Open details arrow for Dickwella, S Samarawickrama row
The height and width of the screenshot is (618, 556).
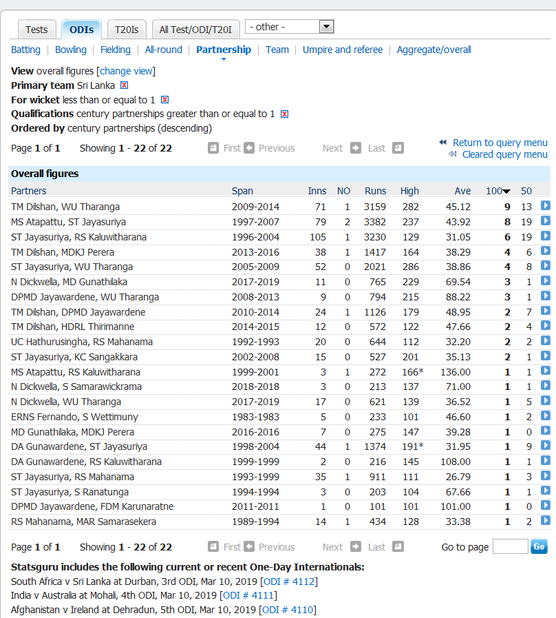point(546,385)
